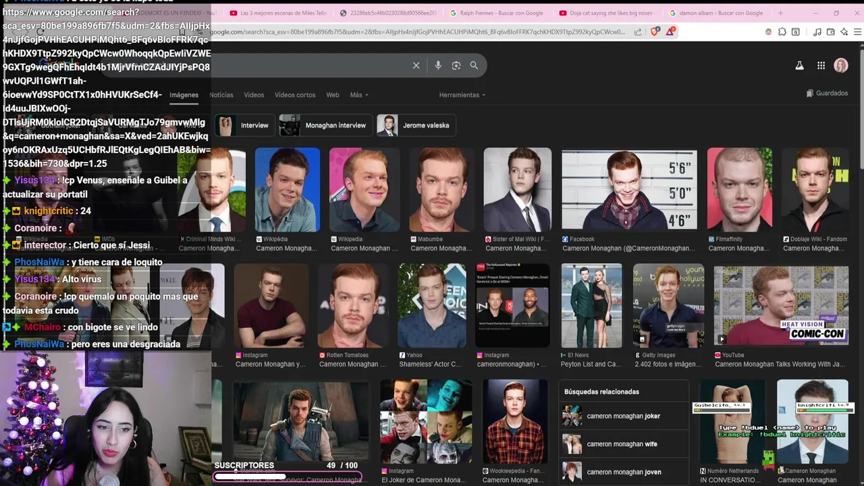864x486 pixels.
Task: Click chat message 'y tiene cara de loquito'
Action: (x=116, y=262)
